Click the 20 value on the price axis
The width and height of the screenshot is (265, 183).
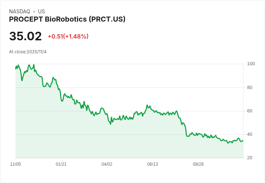coord(250,158)
